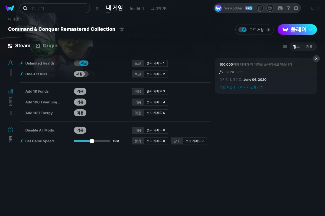The height and width of the screenshot is (216, 325).
Task: Click the phone remote icon in the header
Action: tap(260, 8)
